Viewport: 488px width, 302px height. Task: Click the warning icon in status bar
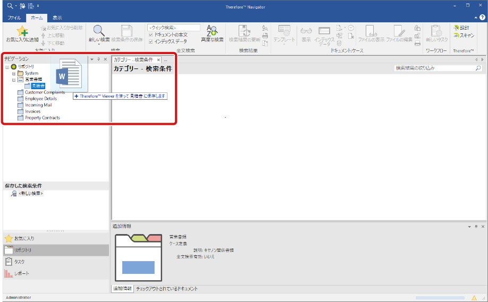474,298
